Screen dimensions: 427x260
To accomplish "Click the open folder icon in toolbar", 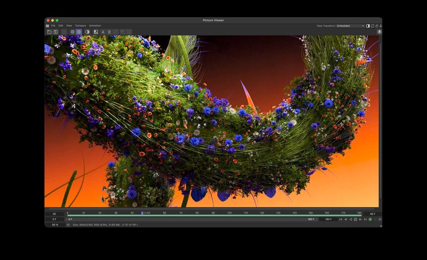I will tap(49, 32).
